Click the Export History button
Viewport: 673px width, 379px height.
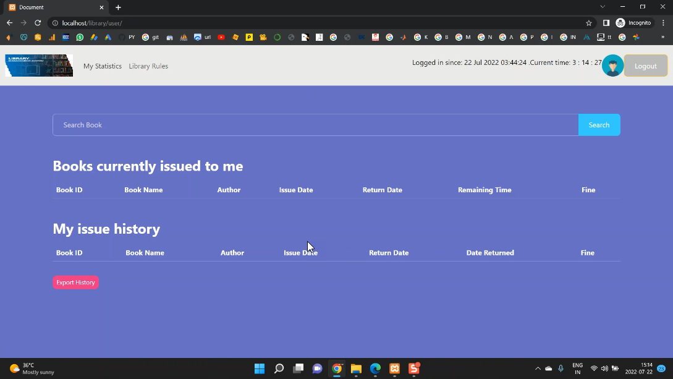pos(75,283)
